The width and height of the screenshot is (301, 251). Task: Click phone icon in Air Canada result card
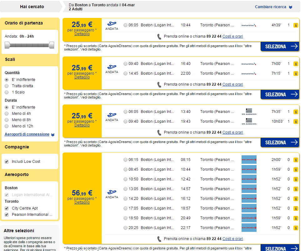coord(159,239)
